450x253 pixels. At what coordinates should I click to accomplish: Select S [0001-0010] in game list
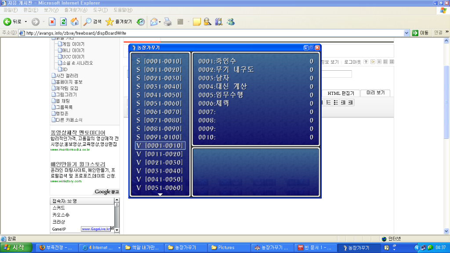click(159, 61)
